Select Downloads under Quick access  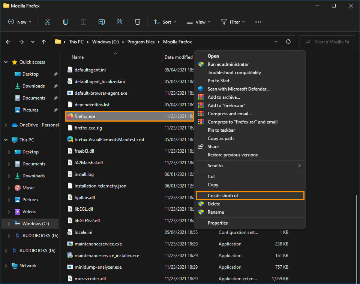[x=33, y=86]
